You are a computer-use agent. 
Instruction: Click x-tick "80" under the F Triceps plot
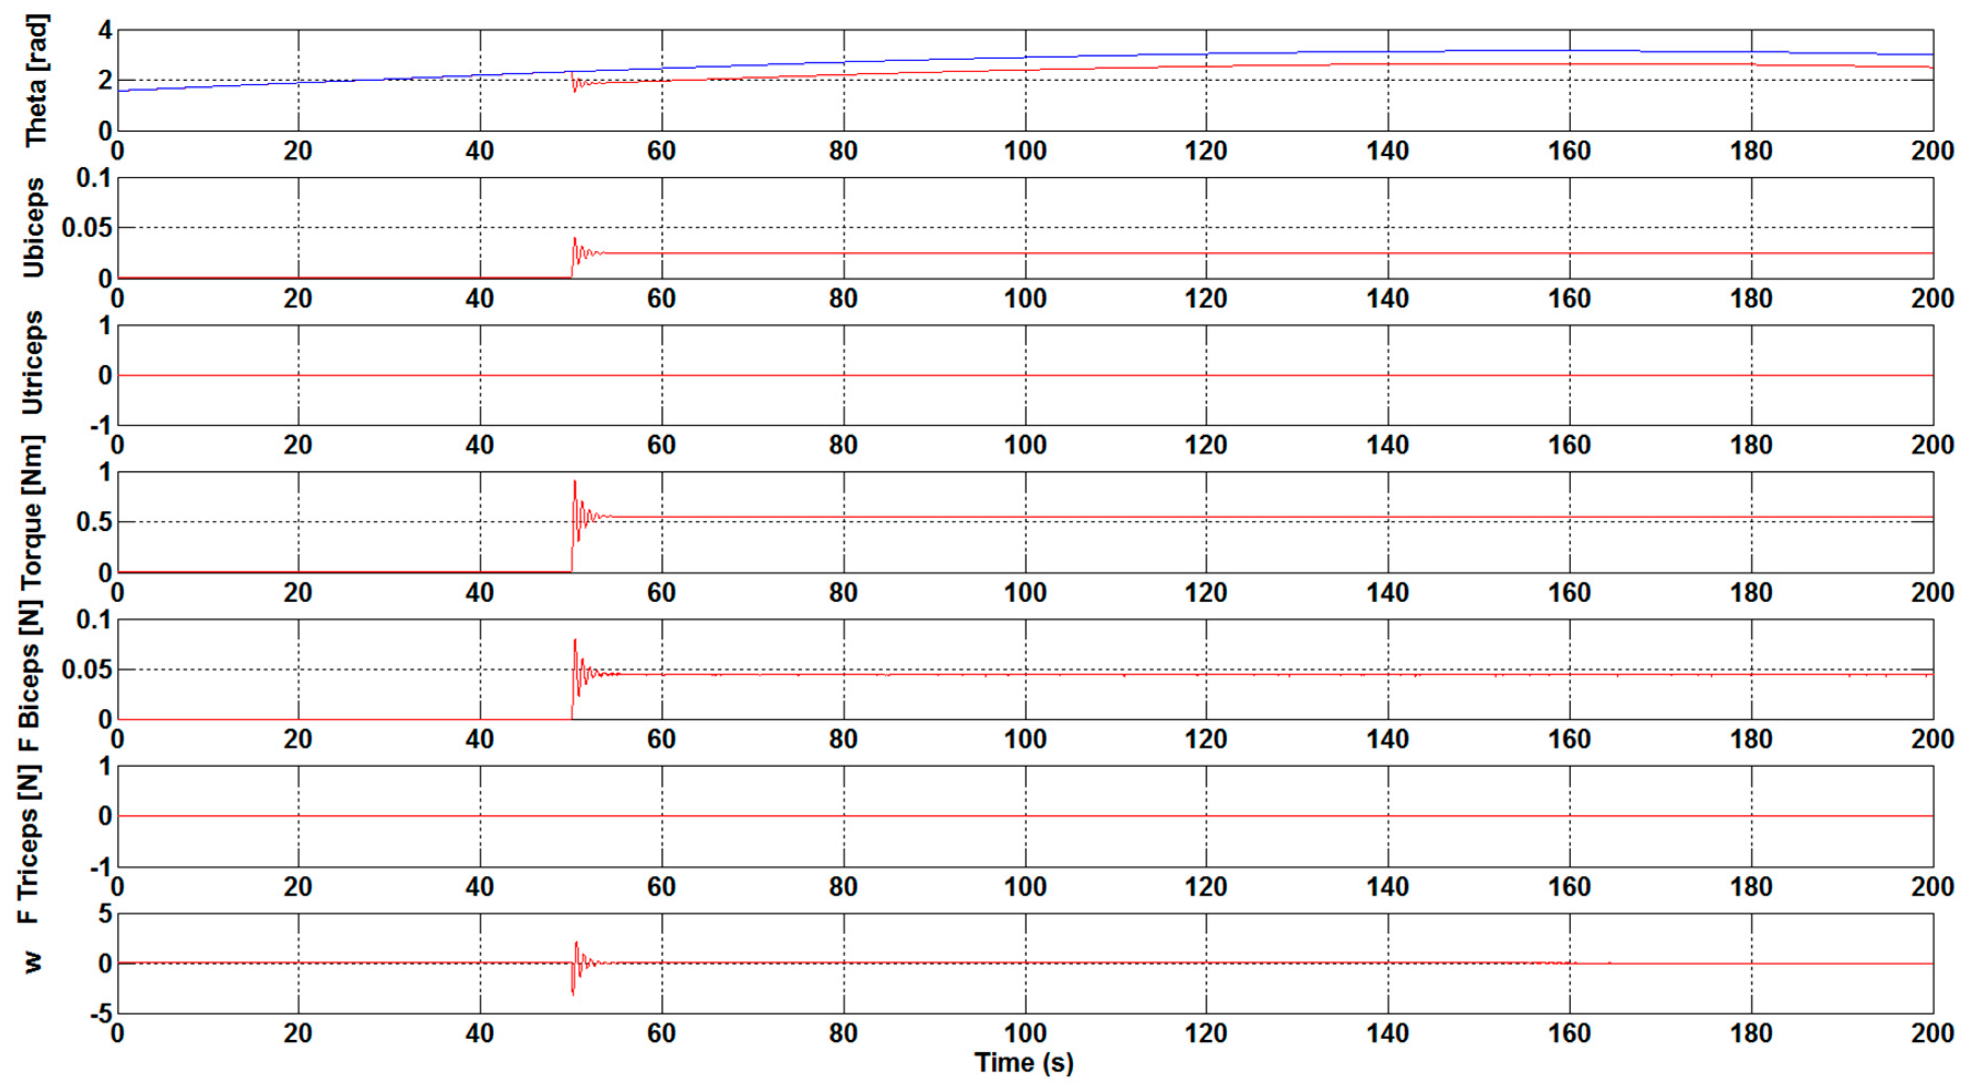[843, 887]
